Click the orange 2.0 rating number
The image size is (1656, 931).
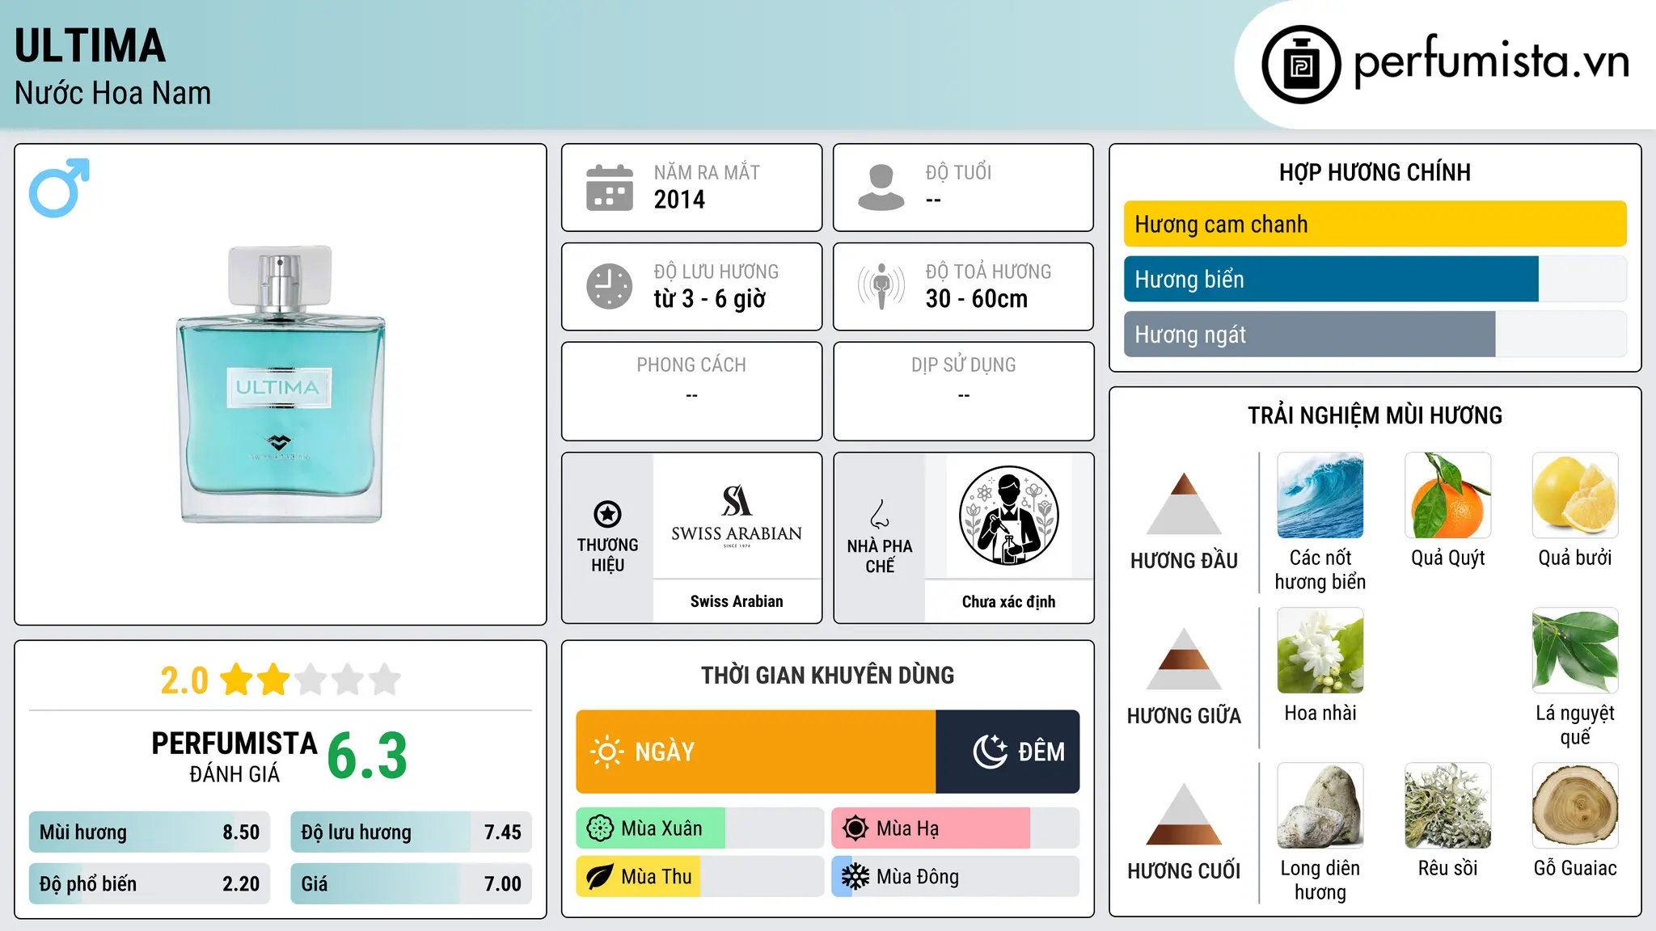[184, 680]
